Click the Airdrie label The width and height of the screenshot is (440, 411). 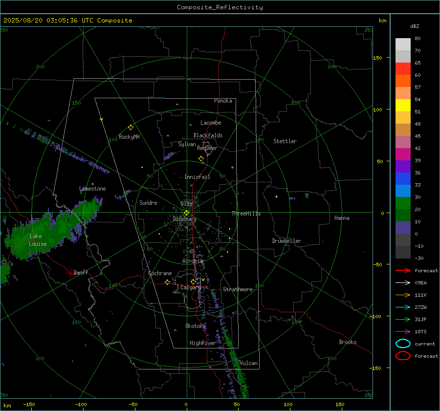[193, 261]
